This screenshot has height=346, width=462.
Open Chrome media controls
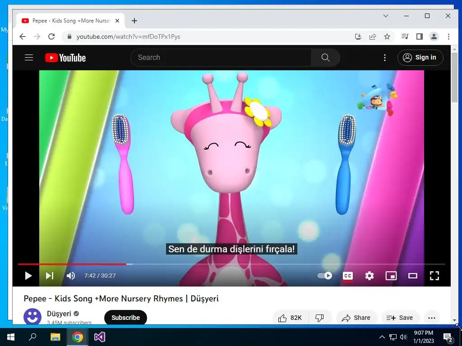click(405, 36)
